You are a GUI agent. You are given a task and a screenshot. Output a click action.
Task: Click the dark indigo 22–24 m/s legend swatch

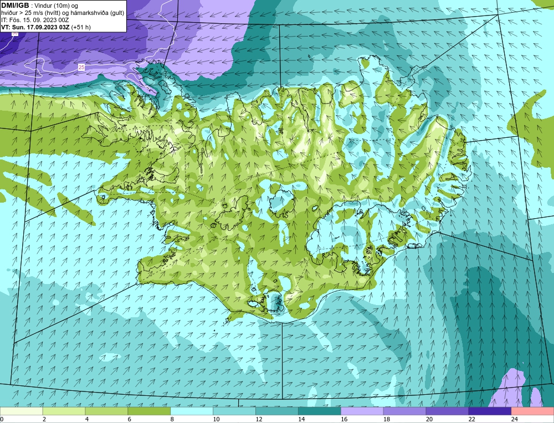click(490, 411)
